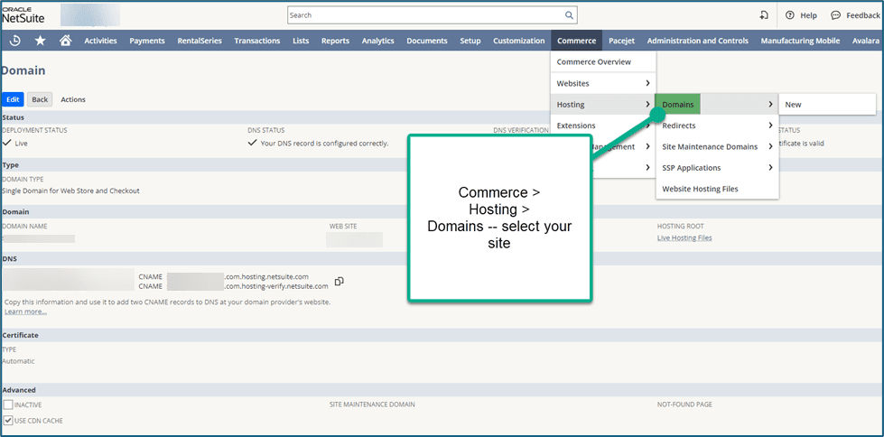
Task: Open the Transactions menu
Action: (257, 41)
